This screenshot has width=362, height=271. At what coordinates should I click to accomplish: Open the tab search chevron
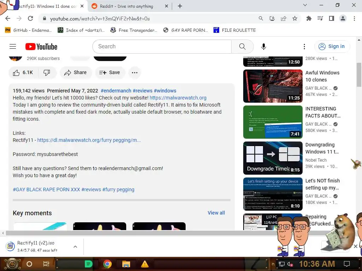(305, 5)
